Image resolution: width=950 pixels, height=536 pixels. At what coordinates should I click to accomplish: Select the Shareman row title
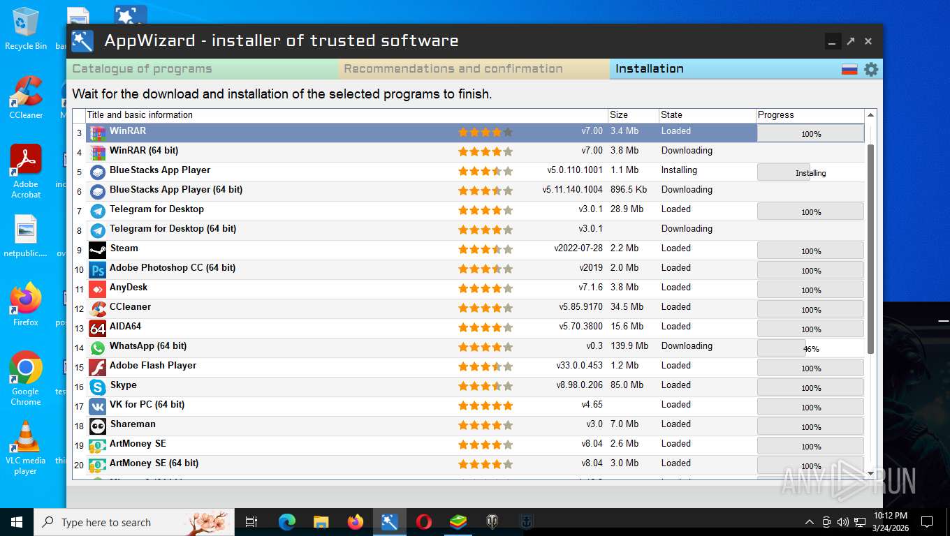[x=133, y=424]
